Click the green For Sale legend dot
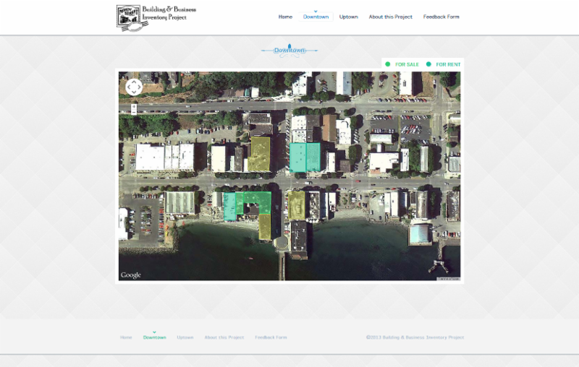 pos(388,64)
